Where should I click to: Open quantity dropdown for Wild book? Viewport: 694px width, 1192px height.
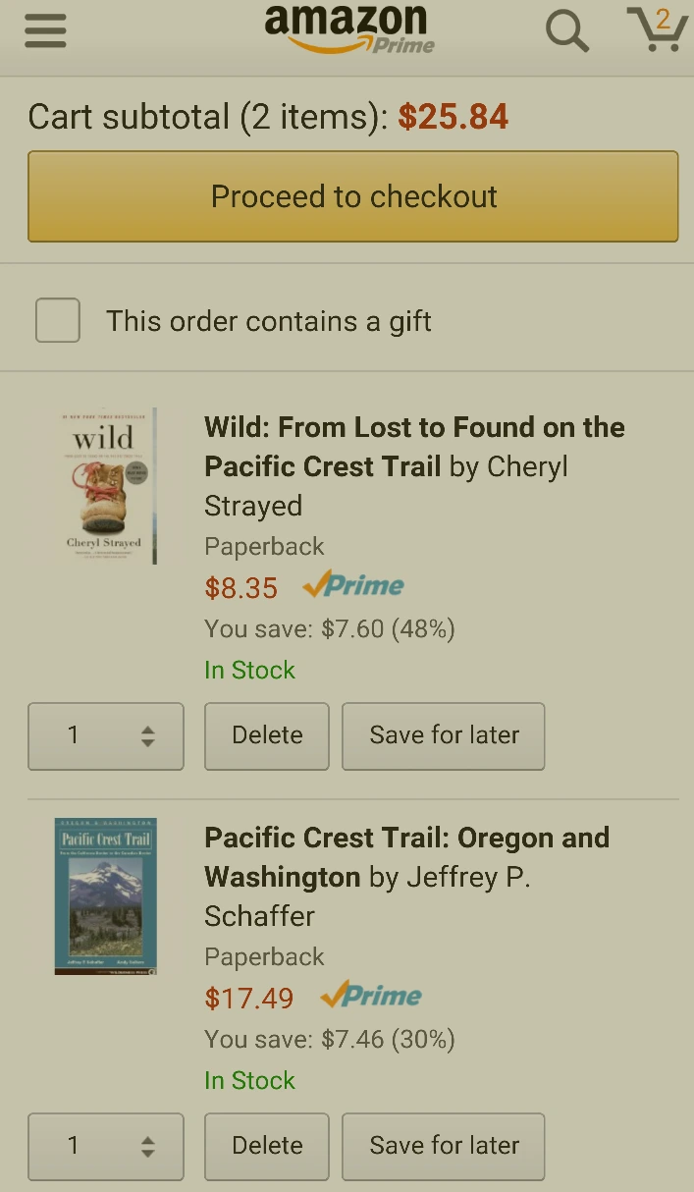[106, 735]
